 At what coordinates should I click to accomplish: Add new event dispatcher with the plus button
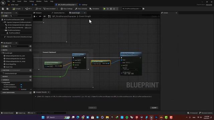click(30, 93)
